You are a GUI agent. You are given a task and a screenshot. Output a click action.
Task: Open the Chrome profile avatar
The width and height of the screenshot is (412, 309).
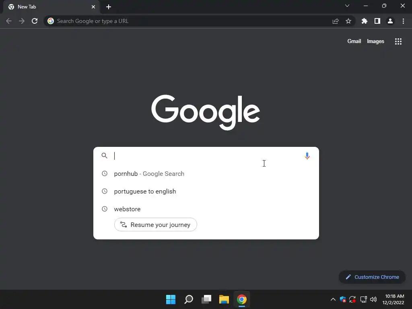pos(390,21)
